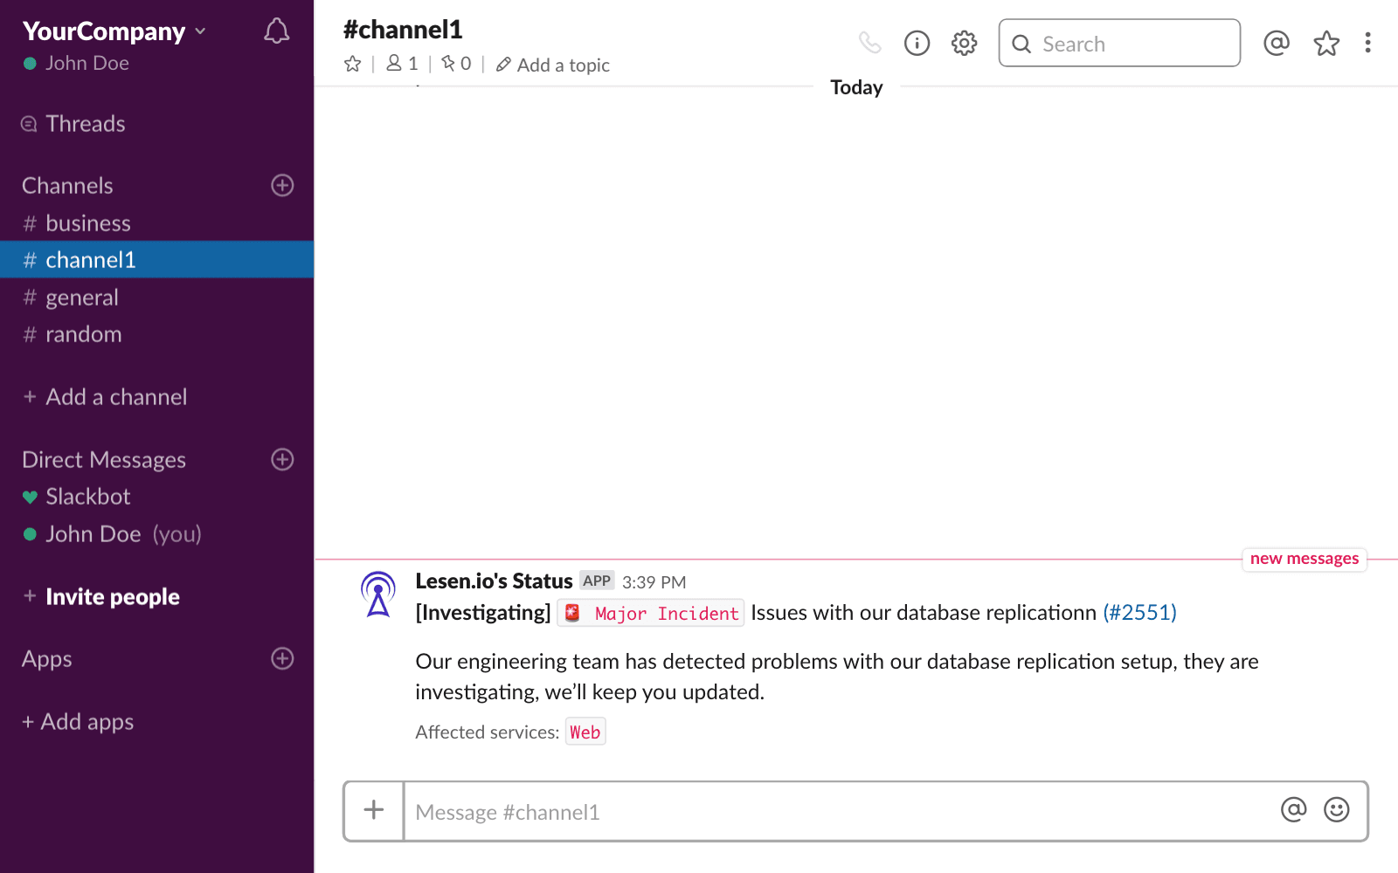Open the emoji picker smiley icon
Screen dimensions: 1398x873
point(1337,810)
